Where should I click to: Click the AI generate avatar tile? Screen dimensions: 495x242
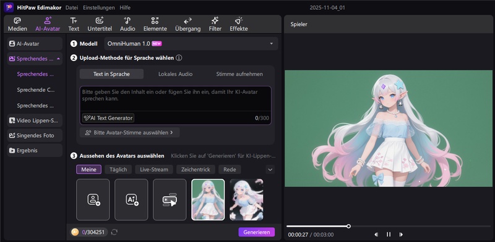click(x=131, y=200)
